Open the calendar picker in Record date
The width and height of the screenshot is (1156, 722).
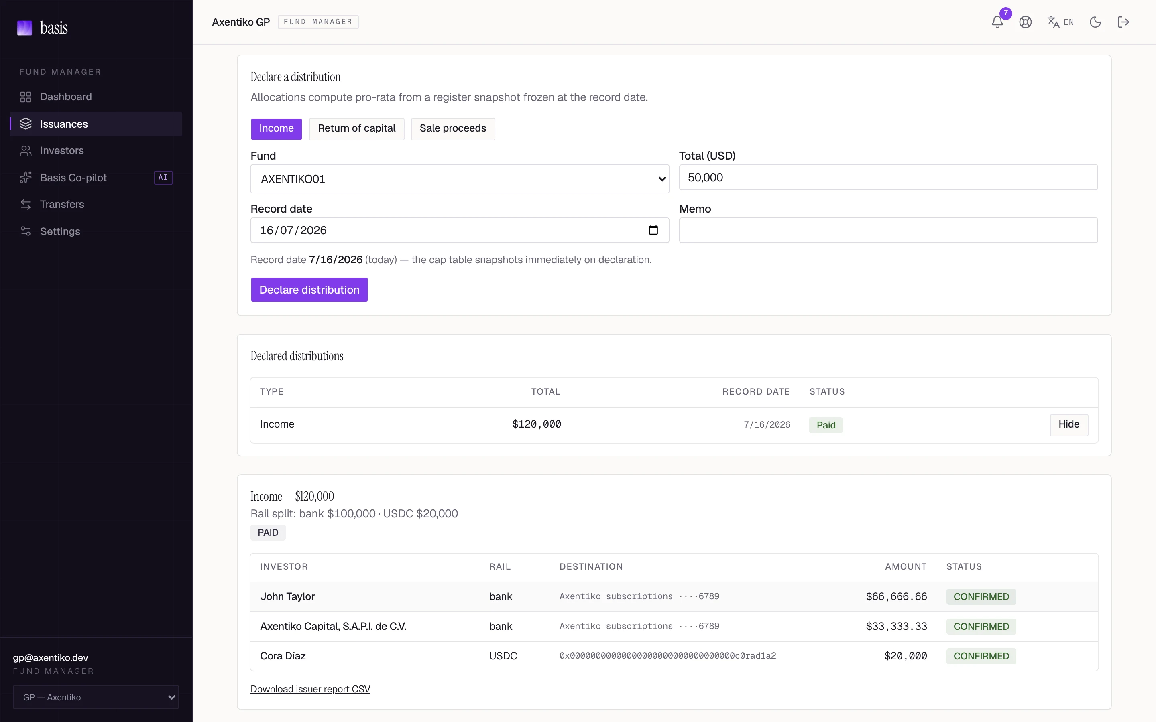[x=653, y=230]
